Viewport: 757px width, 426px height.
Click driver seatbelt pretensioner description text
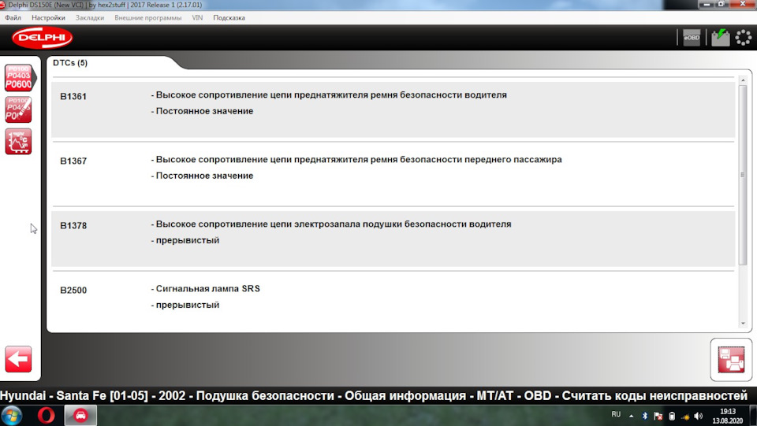coord(330,95)
